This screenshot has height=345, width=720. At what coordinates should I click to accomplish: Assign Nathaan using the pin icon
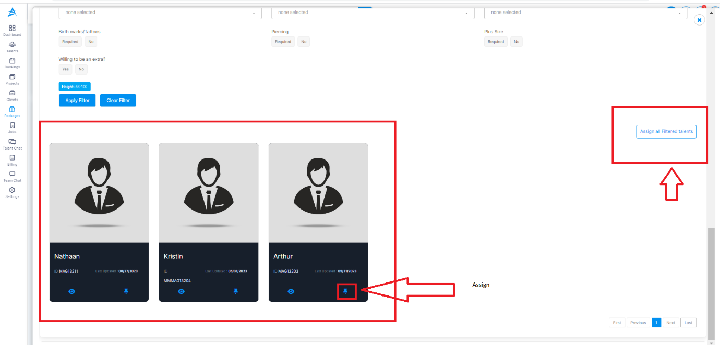tap(126, 291)
